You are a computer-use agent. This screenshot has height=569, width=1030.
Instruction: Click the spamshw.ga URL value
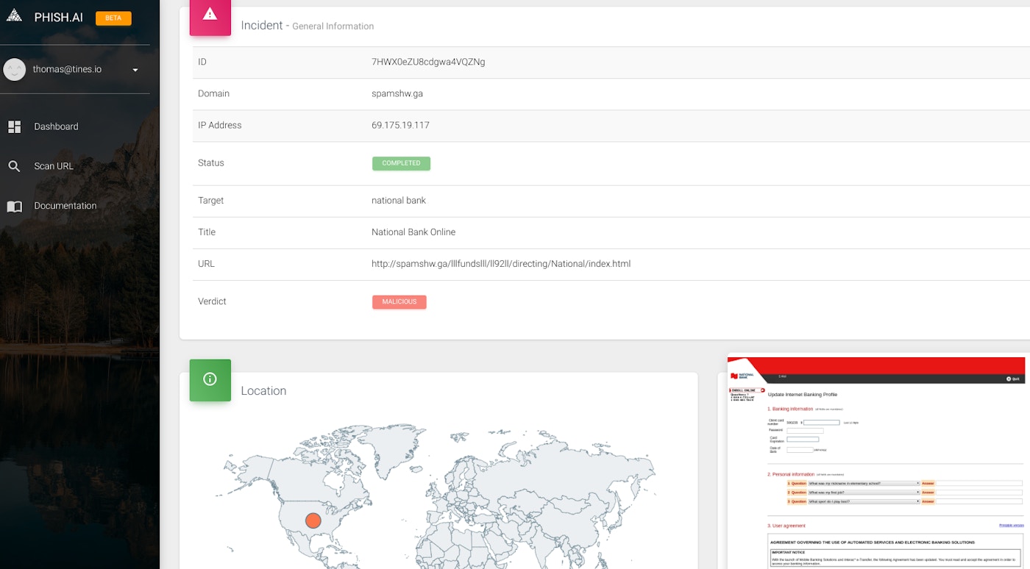501,264
